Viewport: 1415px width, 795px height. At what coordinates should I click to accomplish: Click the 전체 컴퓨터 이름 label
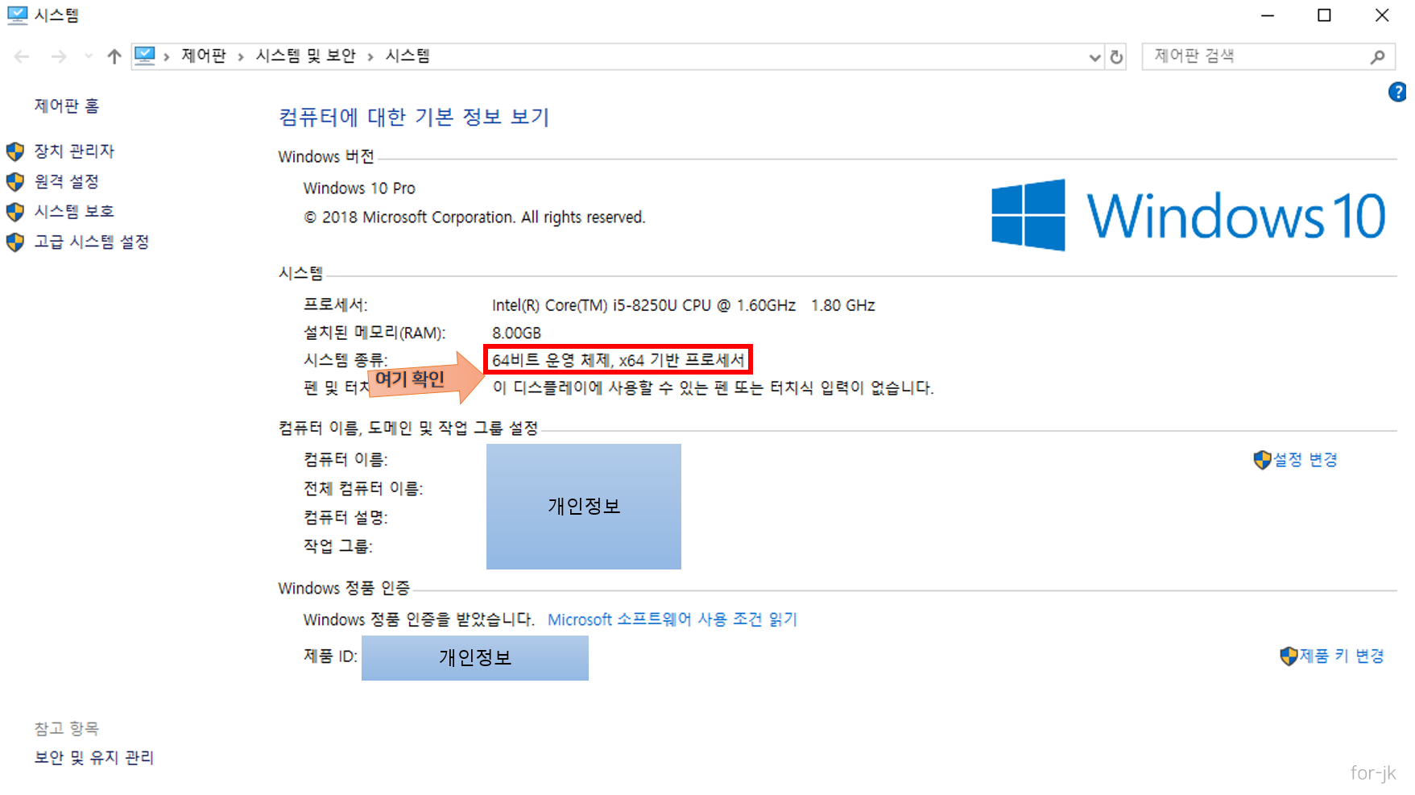pos(363,488)
